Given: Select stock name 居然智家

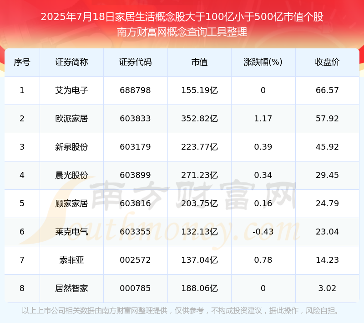Looking at the screenshot, I should [x=71, y=288].
